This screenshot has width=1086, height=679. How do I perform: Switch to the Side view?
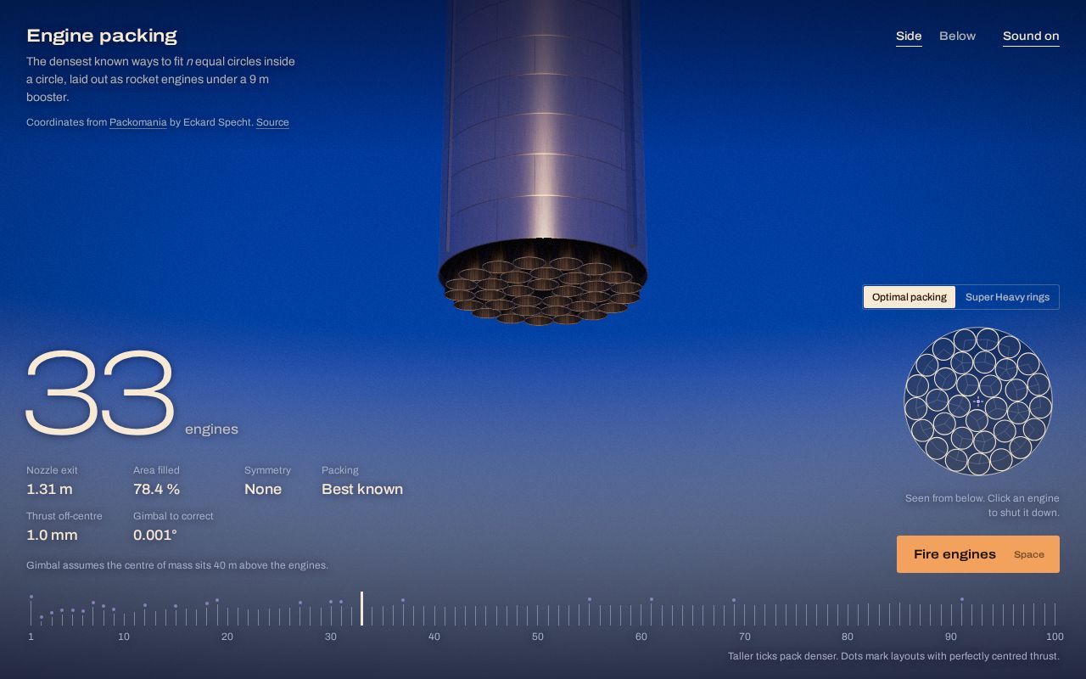(x=909, y=36)
